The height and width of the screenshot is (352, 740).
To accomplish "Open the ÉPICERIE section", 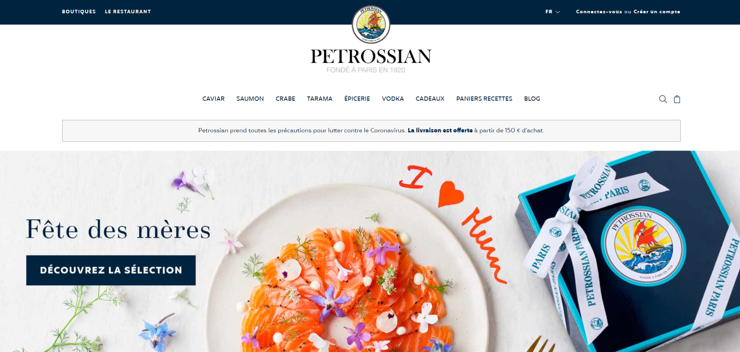I will (357, 99).
